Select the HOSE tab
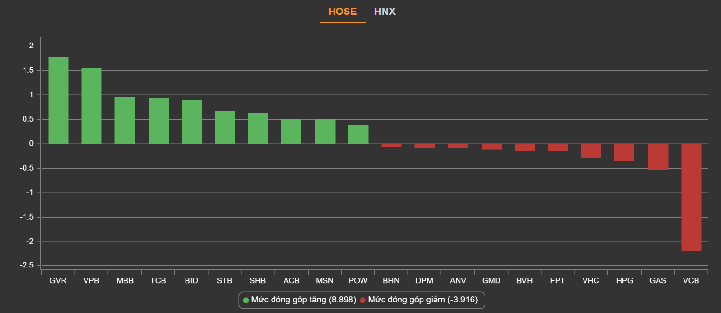 pos(342,12)
